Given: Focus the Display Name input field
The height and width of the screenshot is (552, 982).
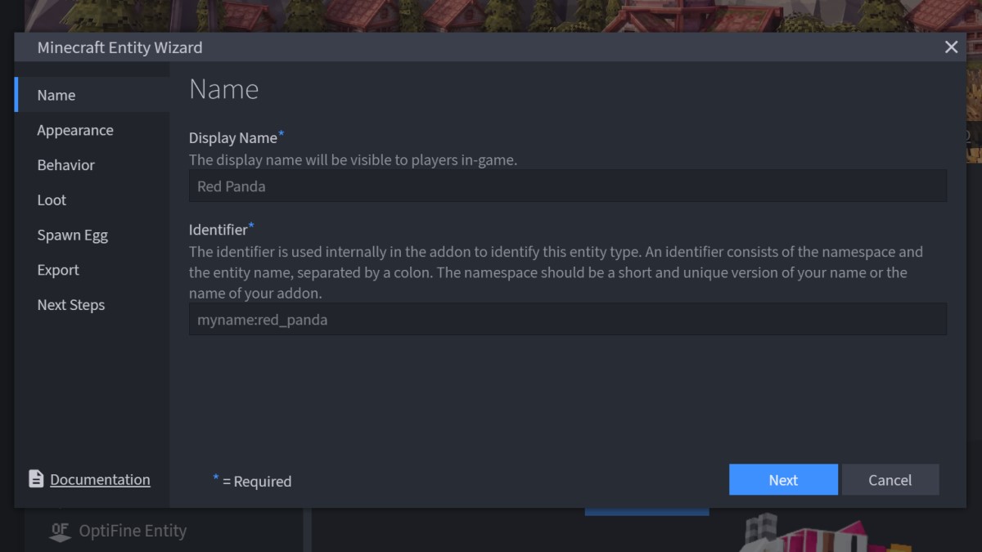Looking at the screenshot, I should pyautogui.click(x=567, y=186).
